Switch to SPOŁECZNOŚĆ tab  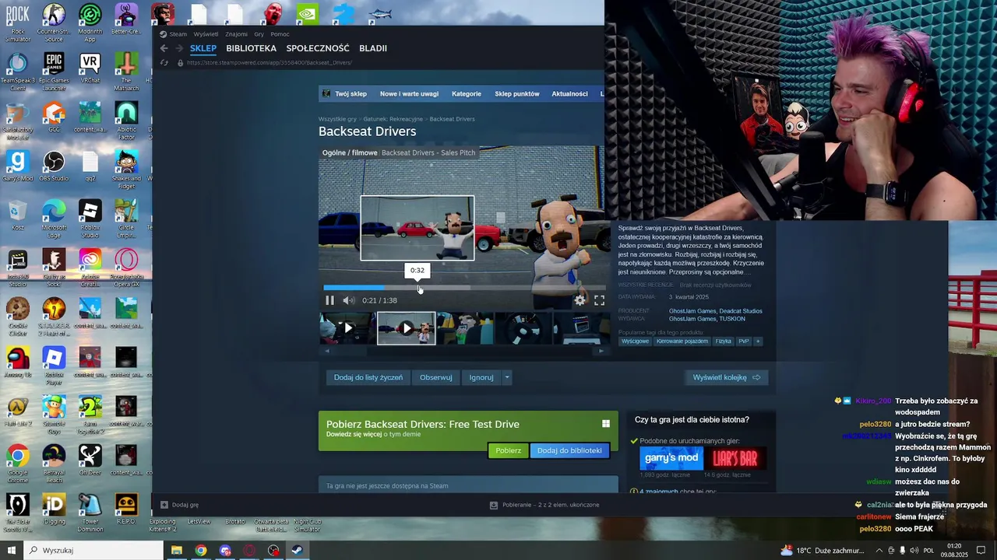point(318,48)
